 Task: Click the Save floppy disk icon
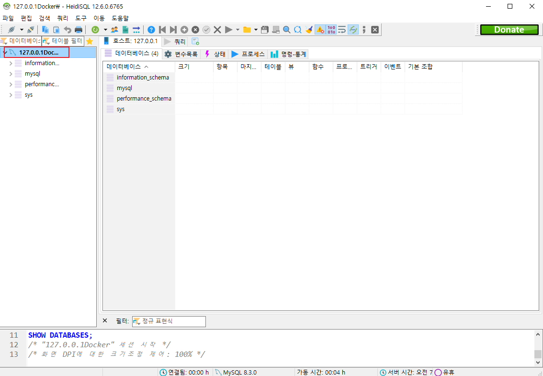[x=265, y=30]
